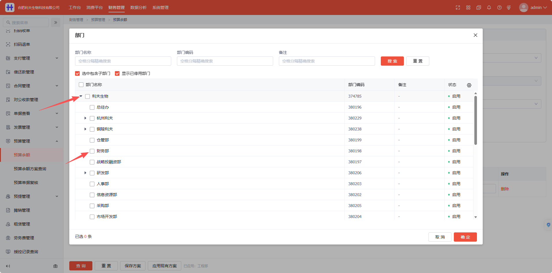Click the company logo icon

(x=10, y=7)
